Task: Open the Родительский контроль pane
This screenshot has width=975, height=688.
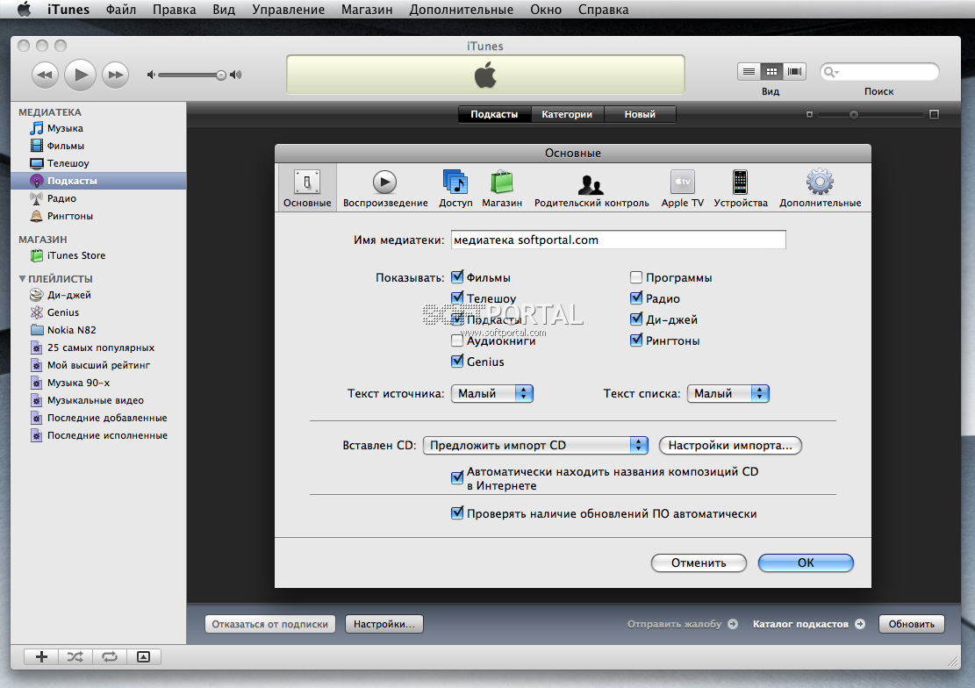Action: [x=591, y=189]
